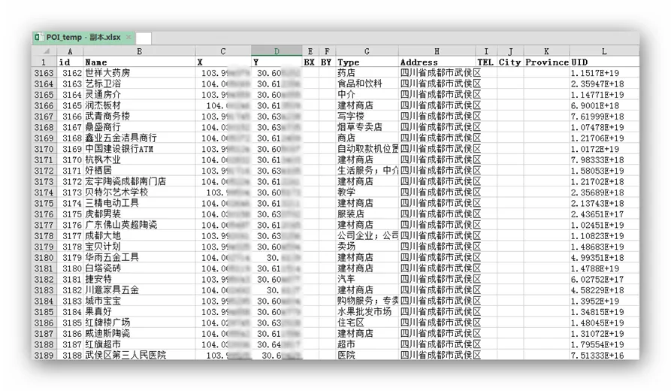Select highlighted column D header
This screenshot has width=671, height=391.
[x=277, y=51]
